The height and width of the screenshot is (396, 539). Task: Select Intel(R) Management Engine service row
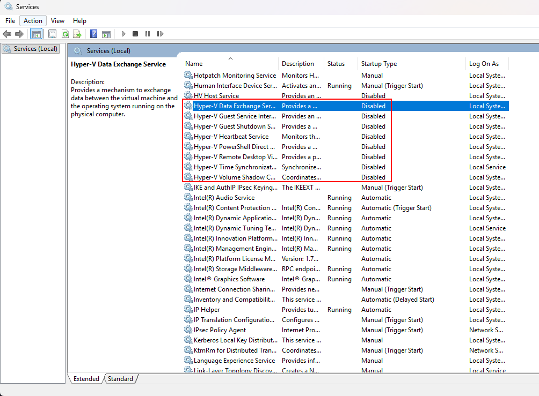coord(346,249)
